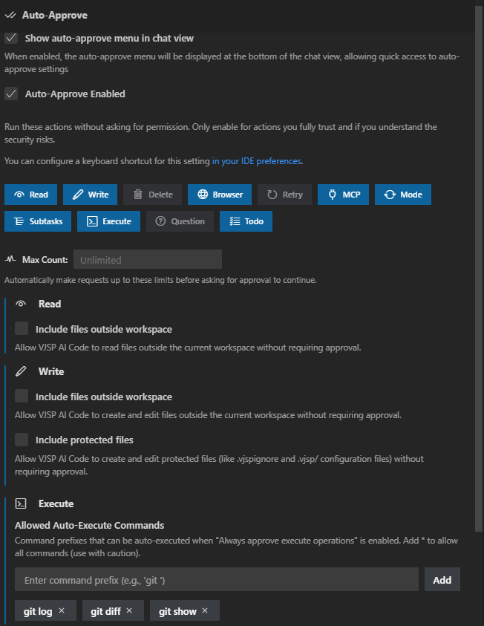Uncheck the Auto-Approve Enabled checkbox

(x=11, y=94)
